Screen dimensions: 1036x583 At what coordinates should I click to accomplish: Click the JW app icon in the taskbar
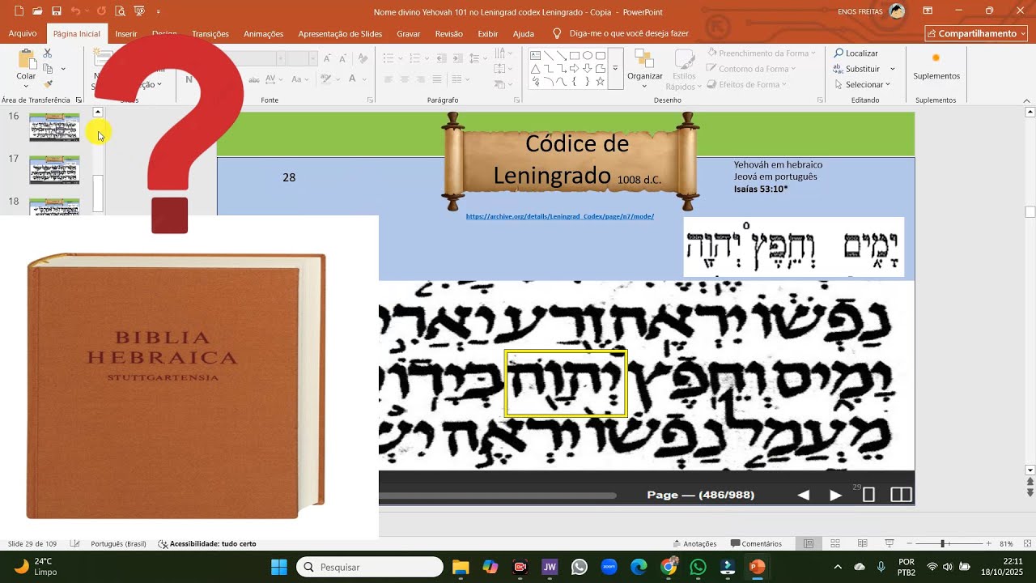pyautogui.click(x=550, y=567)
